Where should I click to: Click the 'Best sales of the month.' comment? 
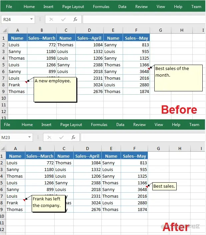click(x=178, y=78)
